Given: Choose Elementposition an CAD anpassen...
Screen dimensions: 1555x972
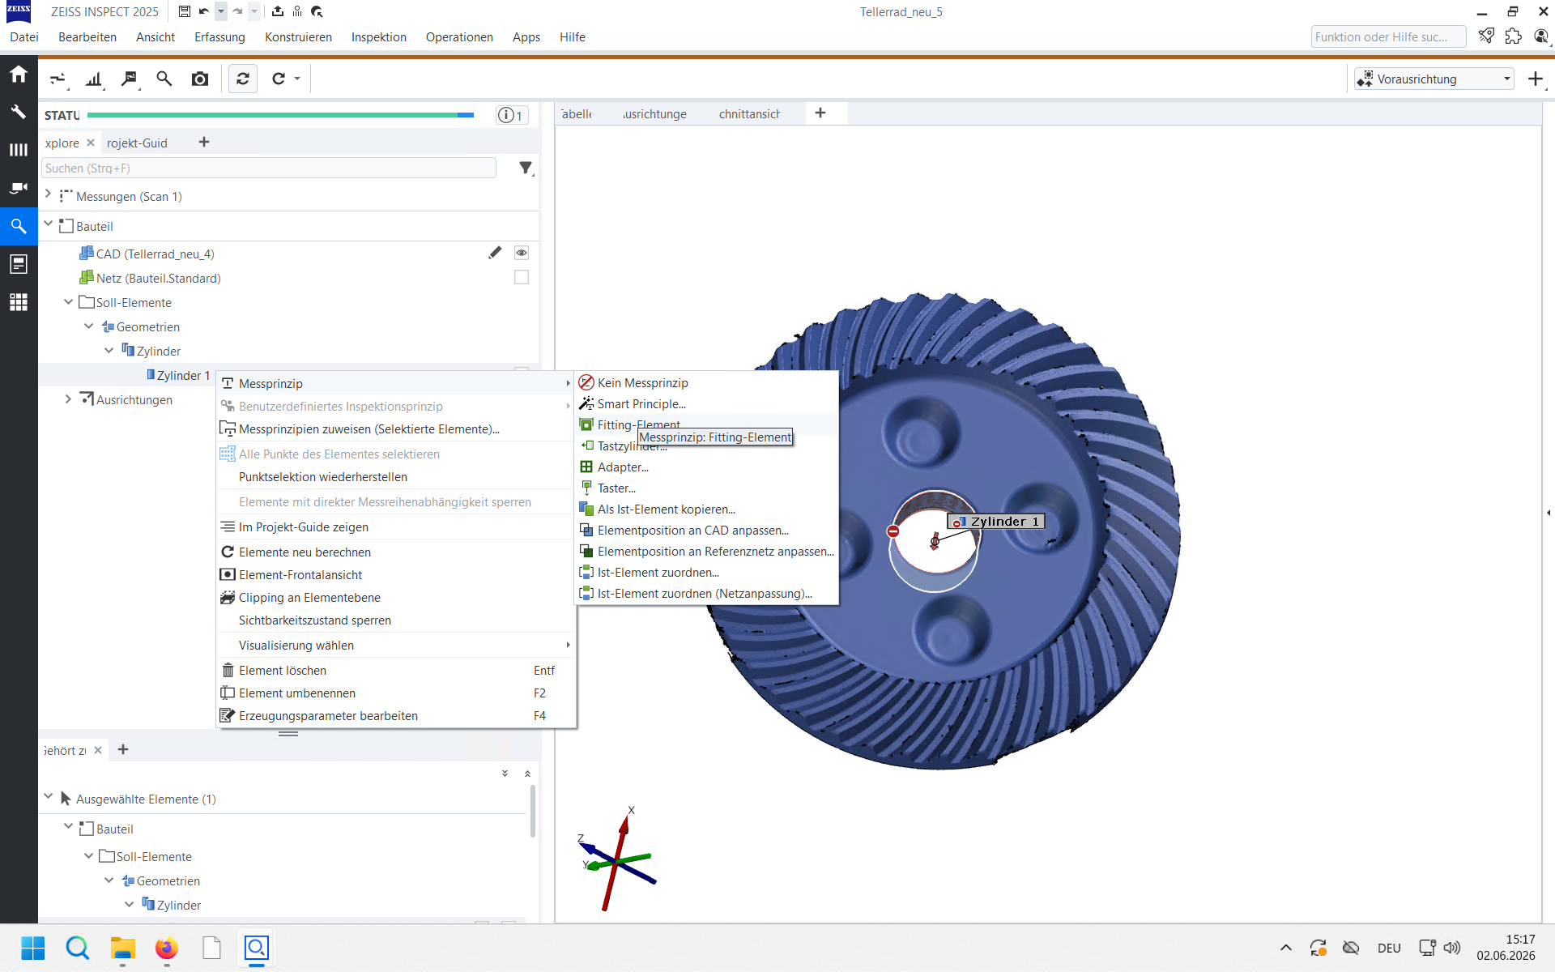Looking at the screenshot, I should click(706, 530).
